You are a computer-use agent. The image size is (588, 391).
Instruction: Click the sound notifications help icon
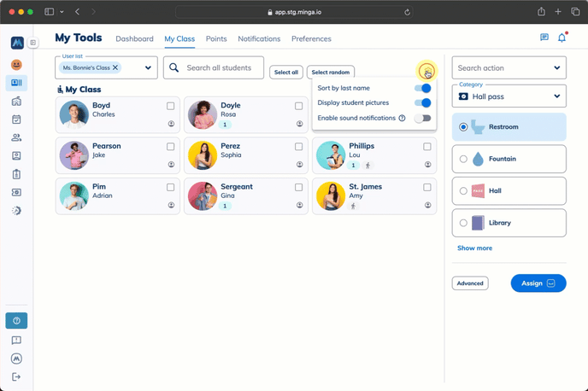402,118
